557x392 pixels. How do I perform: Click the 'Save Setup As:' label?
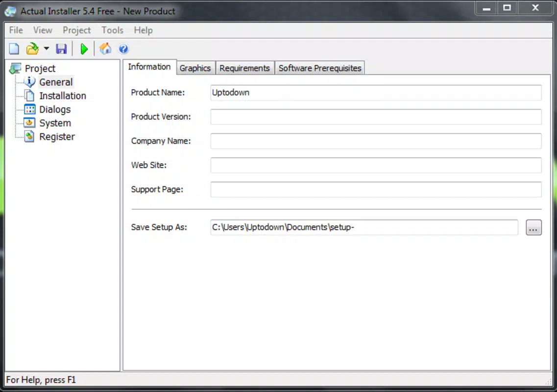[x=159, y=227]
